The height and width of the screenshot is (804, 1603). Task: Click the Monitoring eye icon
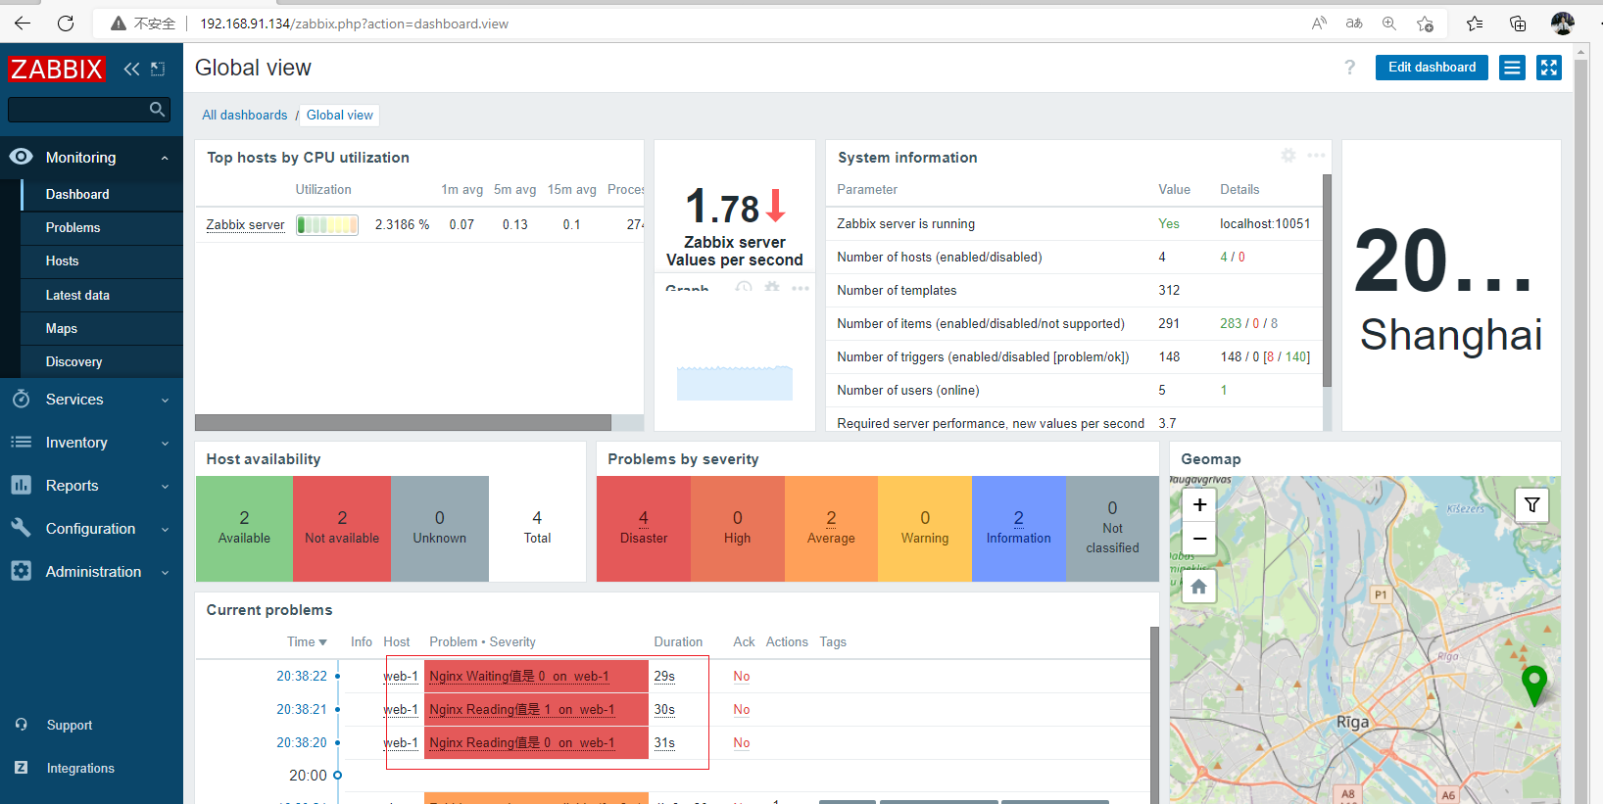[x=21, y=157]
